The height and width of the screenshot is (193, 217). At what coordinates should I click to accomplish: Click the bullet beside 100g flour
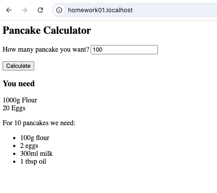tap(14, 138)
